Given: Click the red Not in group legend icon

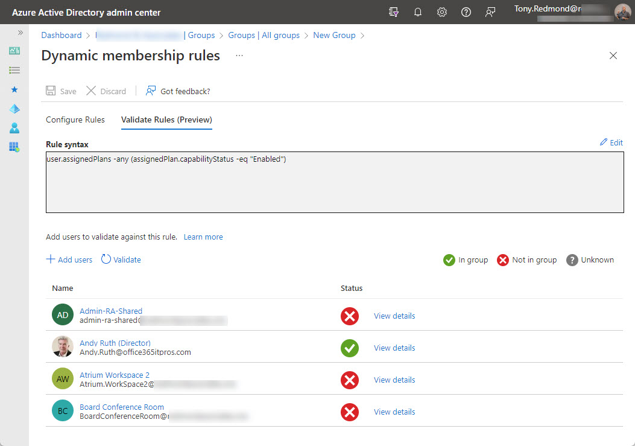Looking at the screenshot, I should [502, 260].
